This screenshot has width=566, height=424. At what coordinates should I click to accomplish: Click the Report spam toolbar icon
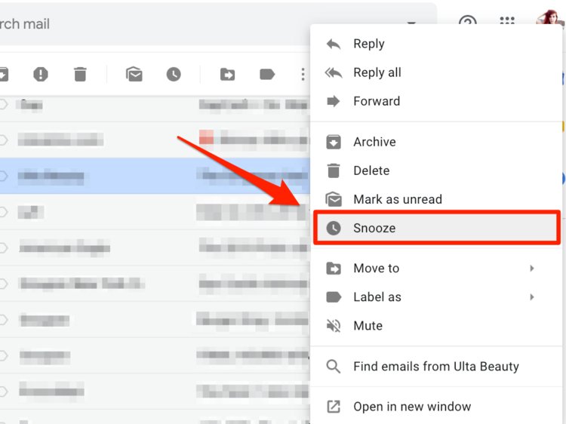(x=41, y=75)
